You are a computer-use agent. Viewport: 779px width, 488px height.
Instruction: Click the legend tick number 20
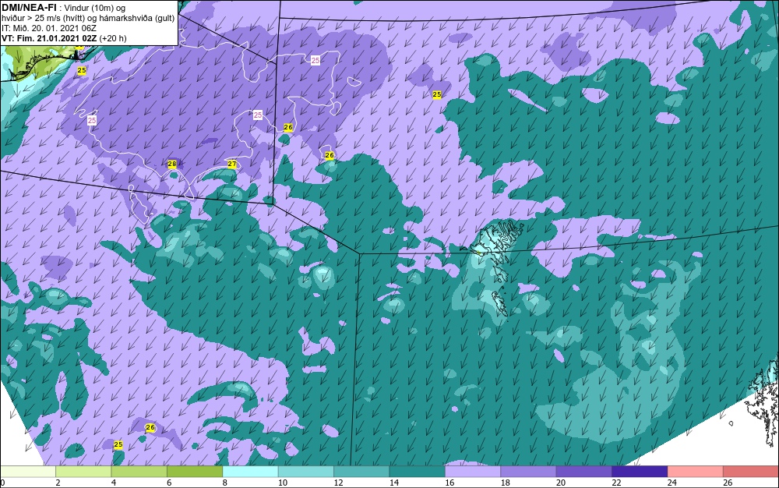561,483
